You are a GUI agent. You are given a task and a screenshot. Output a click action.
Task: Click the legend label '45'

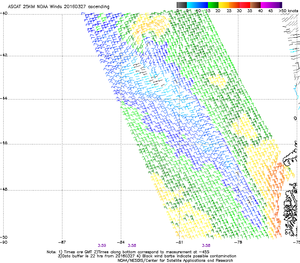(270, 11)
